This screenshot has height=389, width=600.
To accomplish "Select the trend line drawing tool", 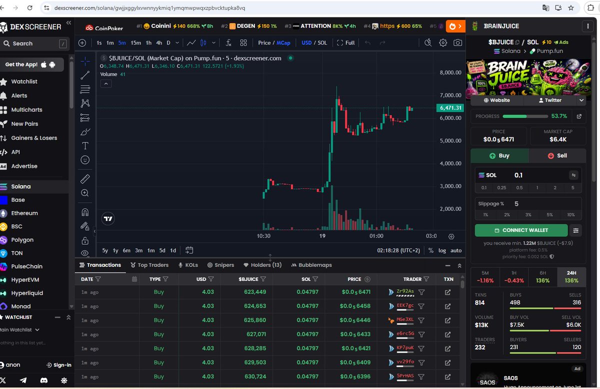I will click(85, 75).
